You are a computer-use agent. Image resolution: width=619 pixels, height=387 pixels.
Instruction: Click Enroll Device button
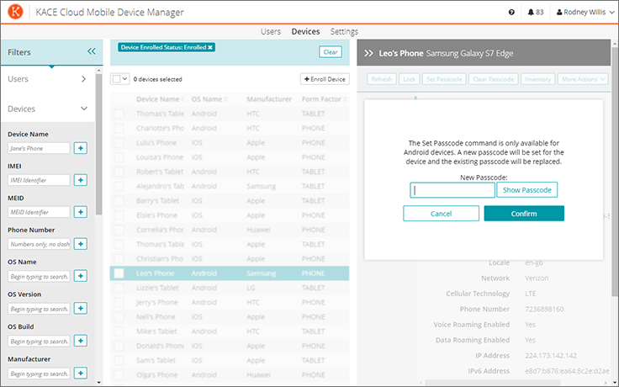click(325, 79)
